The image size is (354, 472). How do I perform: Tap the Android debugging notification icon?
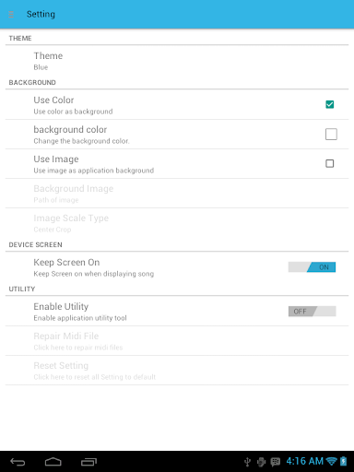pos(261,462)
